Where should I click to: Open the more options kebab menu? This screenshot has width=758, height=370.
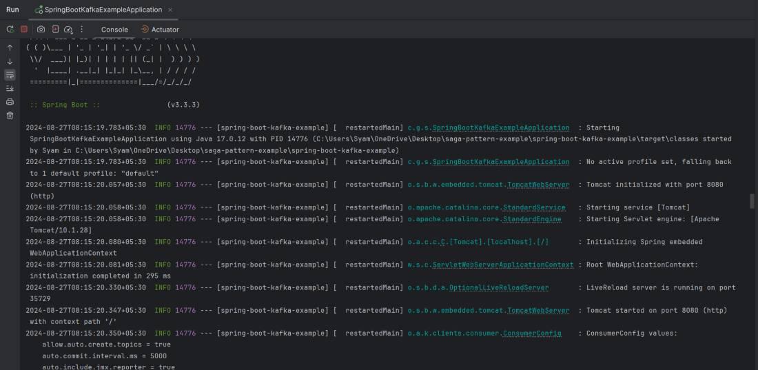click(x=82, y=30)
